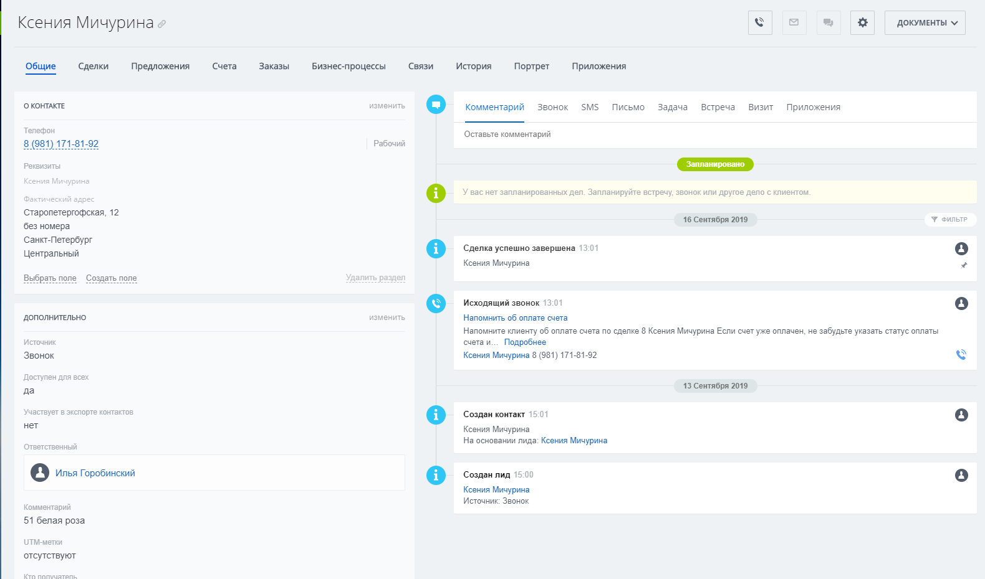985x579 pixels.
Task: Click the phone call icon in header
Action: pyautogui.click(x=759, y=22)
